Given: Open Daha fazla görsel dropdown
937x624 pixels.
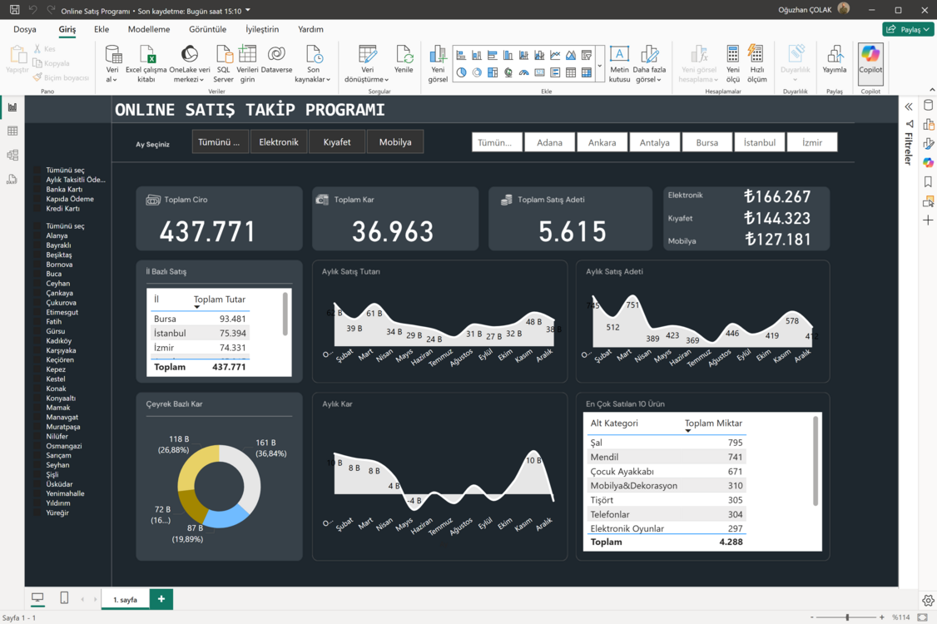Looking at the screenshot, I should (x=649, y=63).
